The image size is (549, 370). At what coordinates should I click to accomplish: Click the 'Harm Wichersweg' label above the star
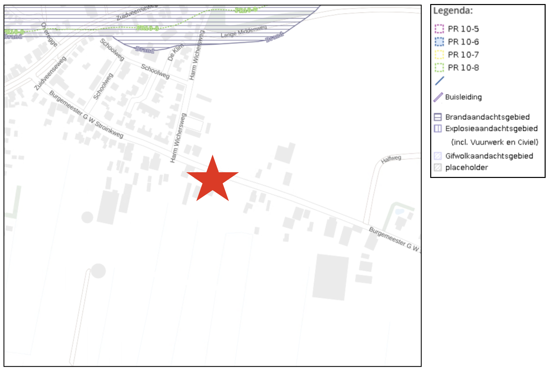tap(178, 138)
